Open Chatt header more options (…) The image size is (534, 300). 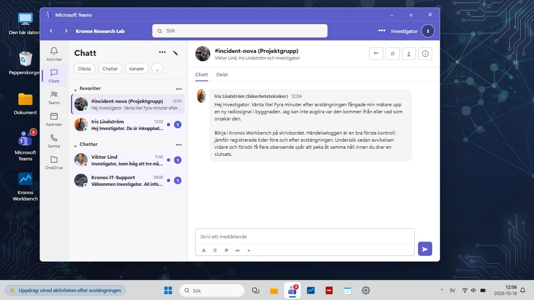coord(162,52)
